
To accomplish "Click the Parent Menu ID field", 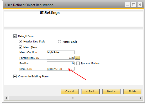I will pos(61,58).
